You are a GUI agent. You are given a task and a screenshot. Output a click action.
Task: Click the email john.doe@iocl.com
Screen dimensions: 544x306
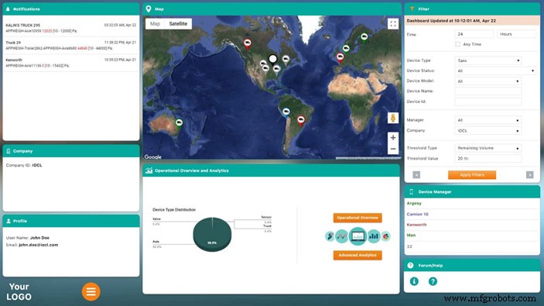click(x=38, y=245)
